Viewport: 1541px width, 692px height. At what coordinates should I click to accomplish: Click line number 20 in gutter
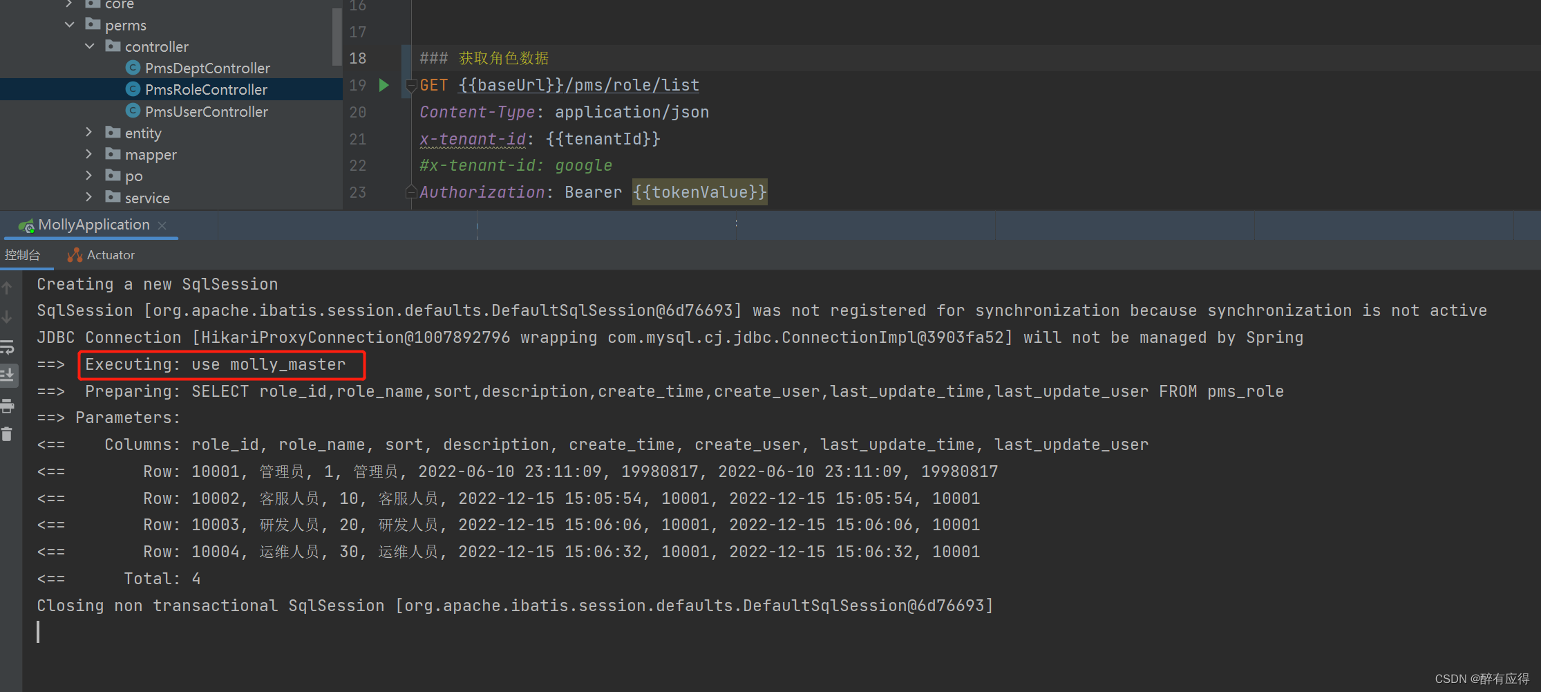pos(357,112)
